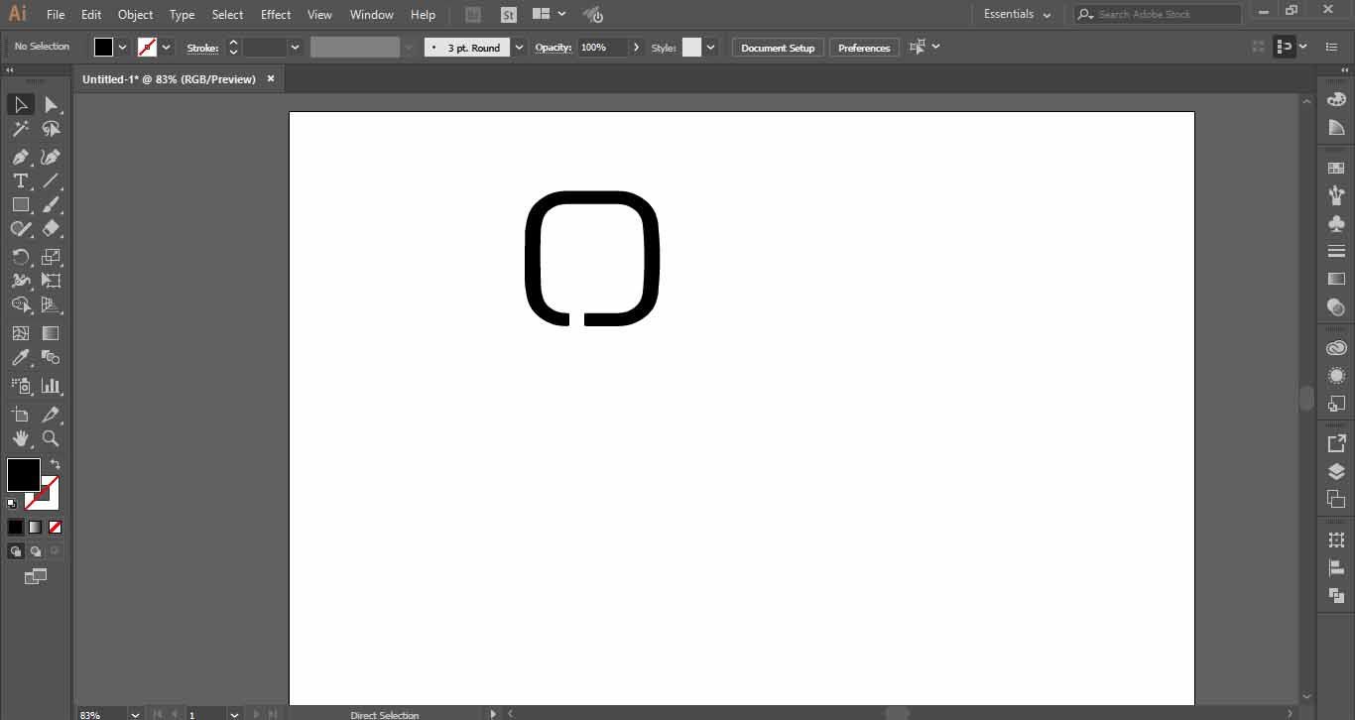Select the Symbol Sprayer tool
Viewport: 1355px width, 720px height.
coord(21,386)
